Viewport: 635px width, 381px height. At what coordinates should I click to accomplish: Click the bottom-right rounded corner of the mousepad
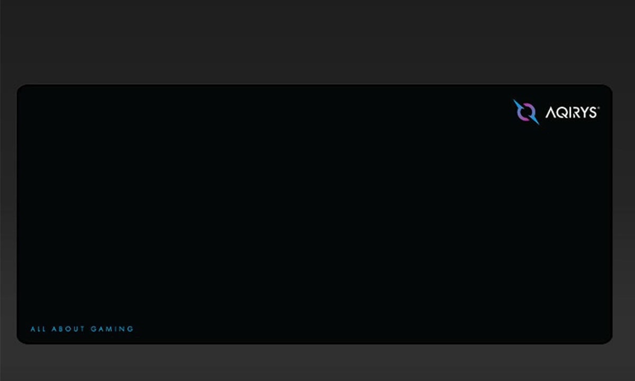pyautogui.click(x=607, y=339)
